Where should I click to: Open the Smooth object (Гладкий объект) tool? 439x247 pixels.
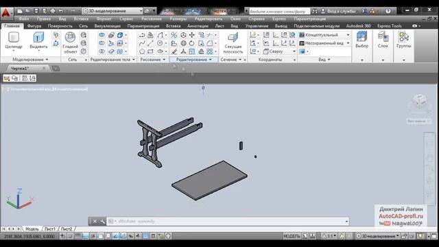pyautogui.click(x=70, y=43)
